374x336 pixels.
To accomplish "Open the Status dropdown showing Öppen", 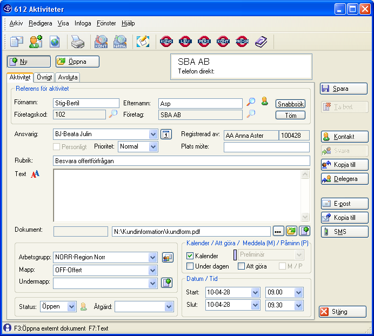I will 71,307.
